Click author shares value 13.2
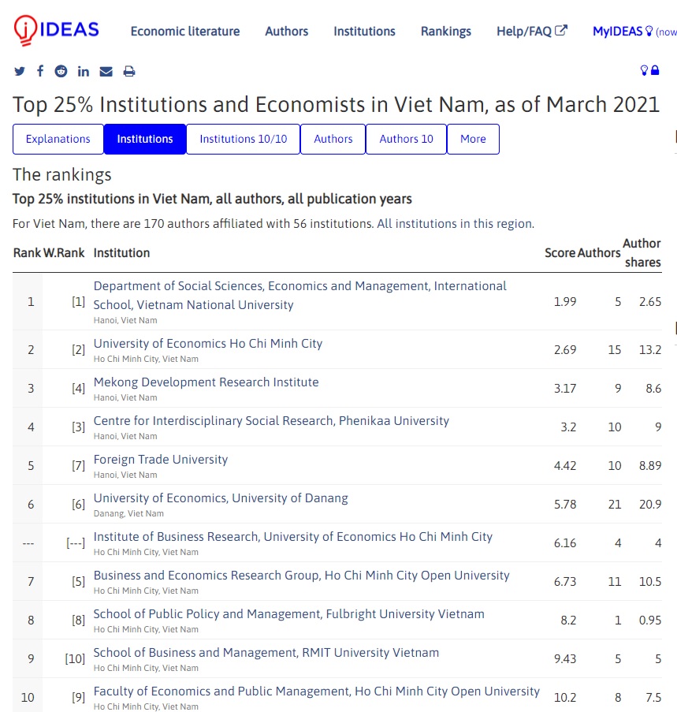Screen dimensions: 677x712 [650, 350]
